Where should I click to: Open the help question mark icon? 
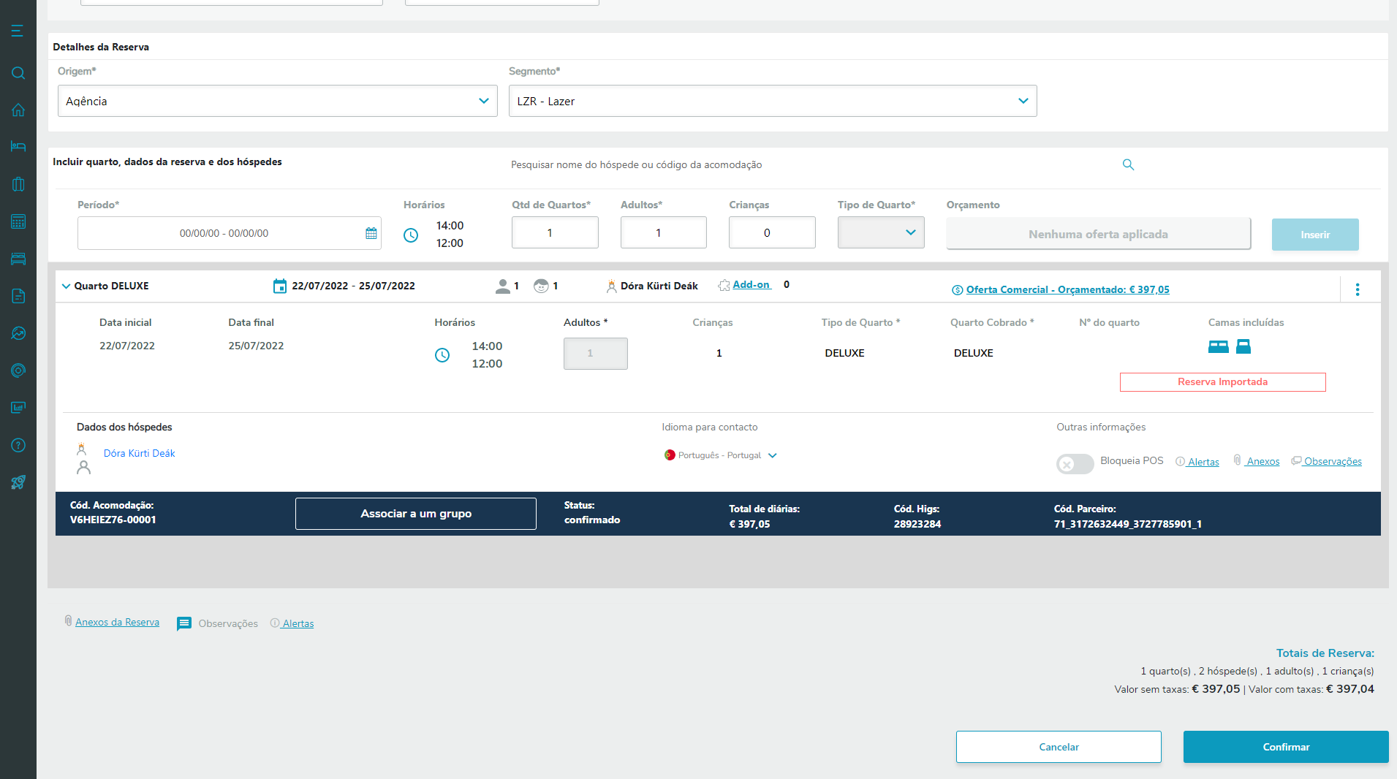(18, 446)
